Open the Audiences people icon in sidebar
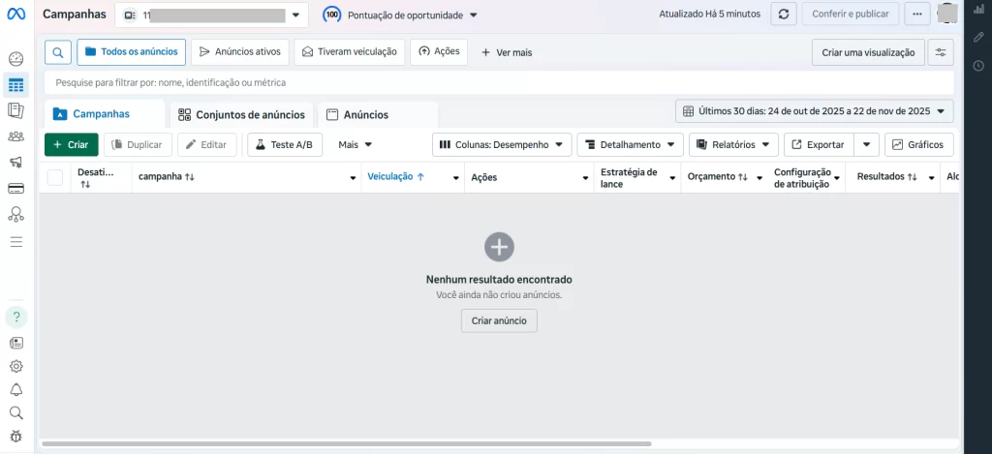992x454 pixels. click(x=16, y=136)
